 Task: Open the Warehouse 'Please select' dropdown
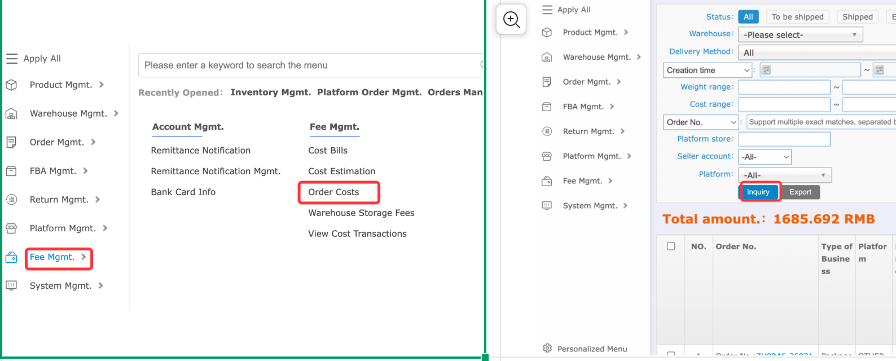(x=800, y=35)
